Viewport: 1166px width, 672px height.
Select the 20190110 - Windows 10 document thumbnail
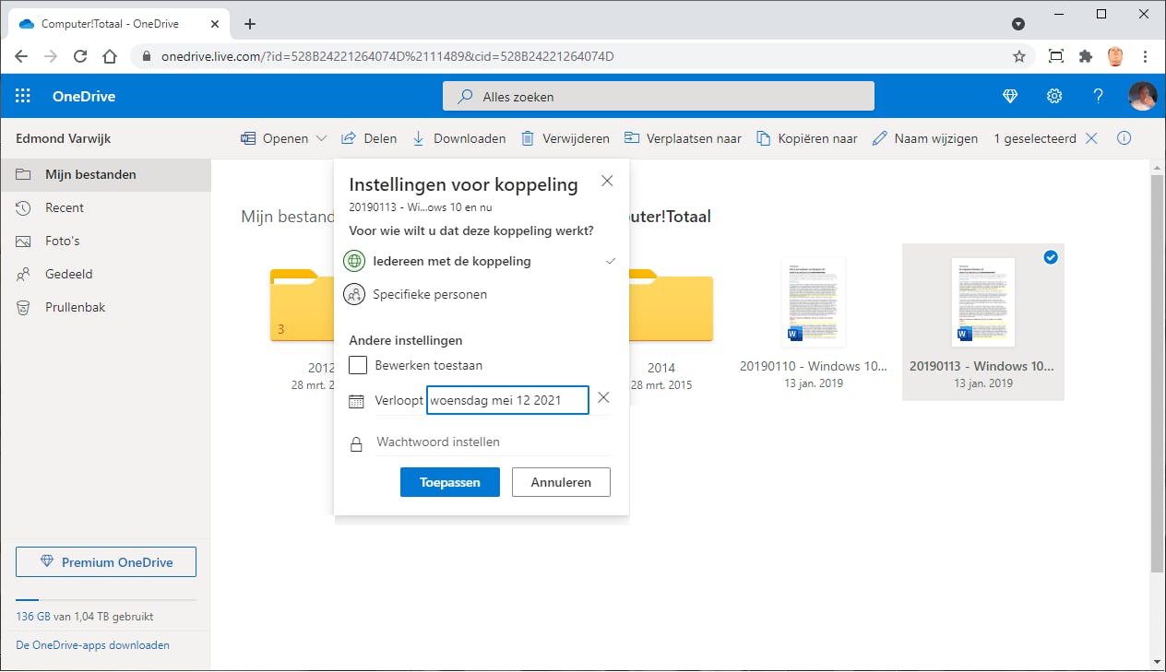click(813, 302)
